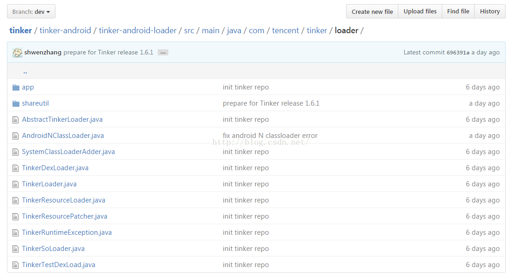Open init tinker repo commit for AbstractTinkerLoader.java
Viewport: 514px width, 274px height.
(246, 119)
